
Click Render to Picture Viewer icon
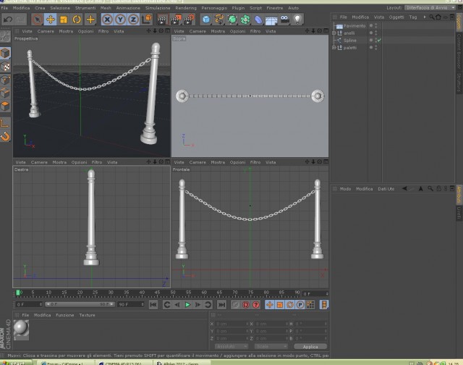point(175,20)
